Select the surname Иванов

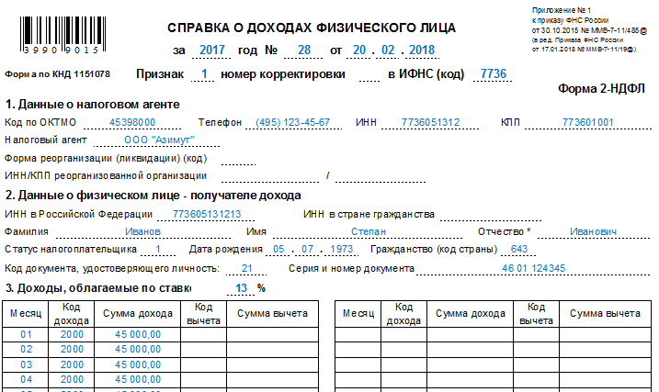tap(142, 231)
